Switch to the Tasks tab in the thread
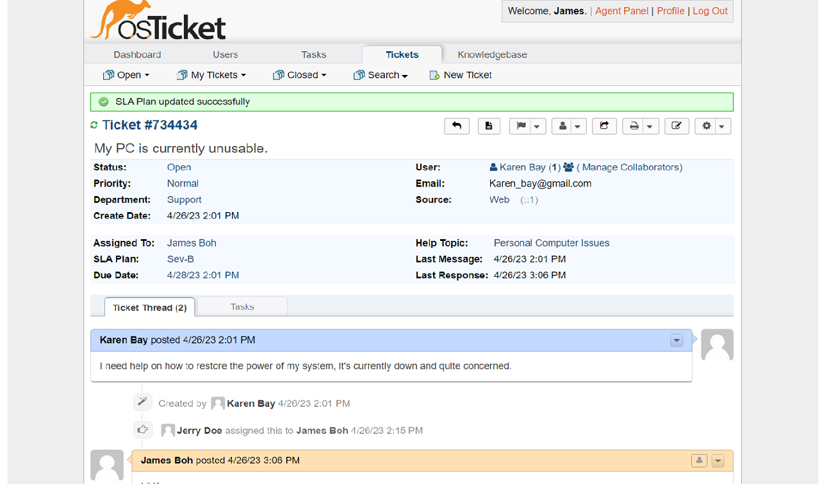Viewport: 820px width, 492px height. click(x=242, y=307)
